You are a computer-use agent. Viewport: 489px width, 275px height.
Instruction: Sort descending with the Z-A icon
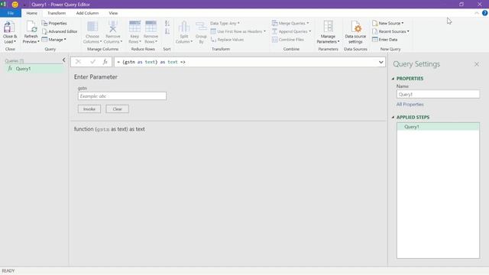pyautogui.click(x=167, y=31)
